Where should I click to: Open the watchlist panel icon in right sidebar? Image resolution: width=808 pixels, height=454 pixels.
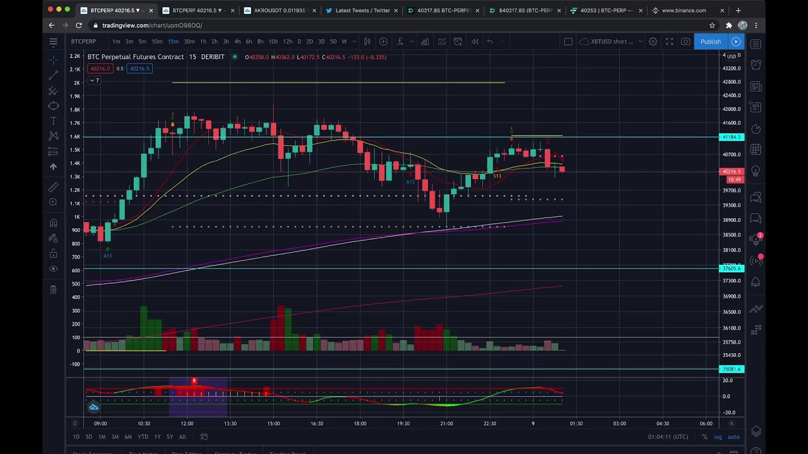(x=756, y=44)
